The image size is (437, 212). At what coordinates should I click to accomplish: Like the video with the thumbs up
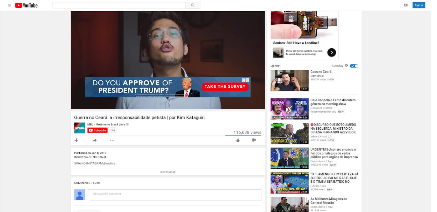238,140
